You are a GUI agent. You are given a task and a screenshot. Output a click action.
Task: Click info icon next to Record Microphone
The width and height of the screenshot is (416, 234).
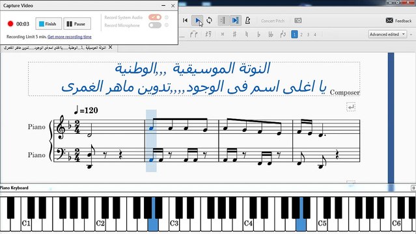[167, 25]
